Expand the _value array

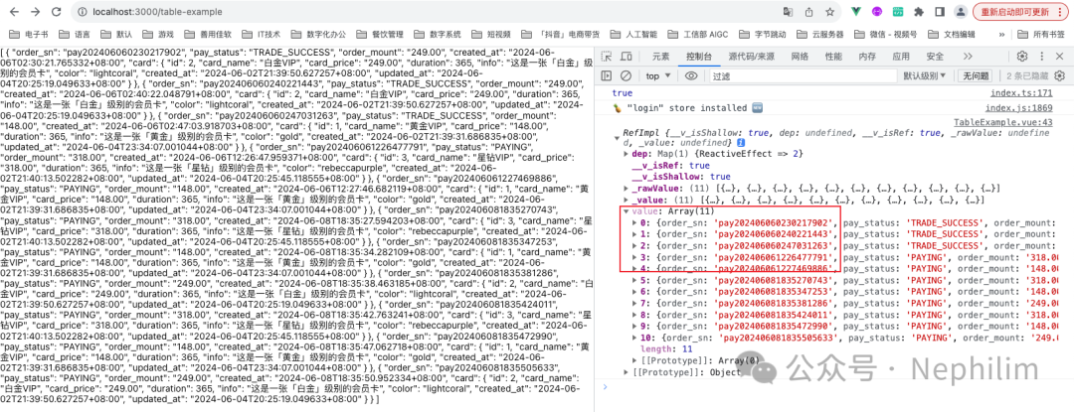click(626, 200)
